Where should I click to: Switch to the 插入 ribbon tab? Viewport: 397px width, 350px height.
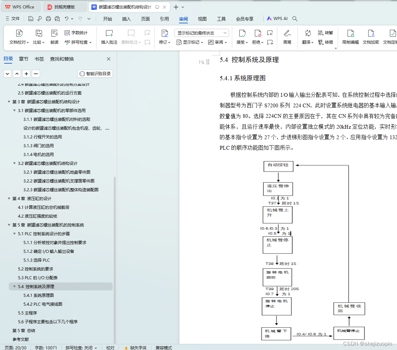pos(126,19)
